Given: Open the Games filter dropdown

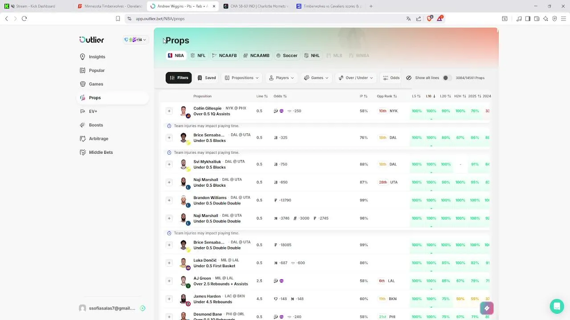Looking at the screenshot, I should (316, 78).
